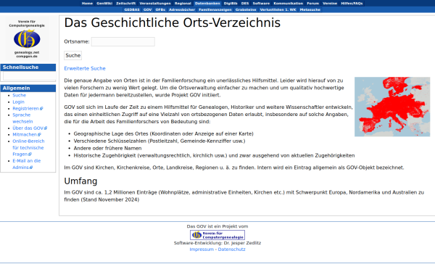This screenshot has width=435, height=272.
Task: Open Vereine in the top navigation
Action: 330,4
